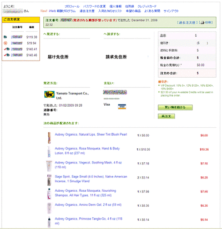Screen dimensions: 222x229
Task: Click the 請求先住所 heading
Action: pyautogui.click(x=116, y=57)
